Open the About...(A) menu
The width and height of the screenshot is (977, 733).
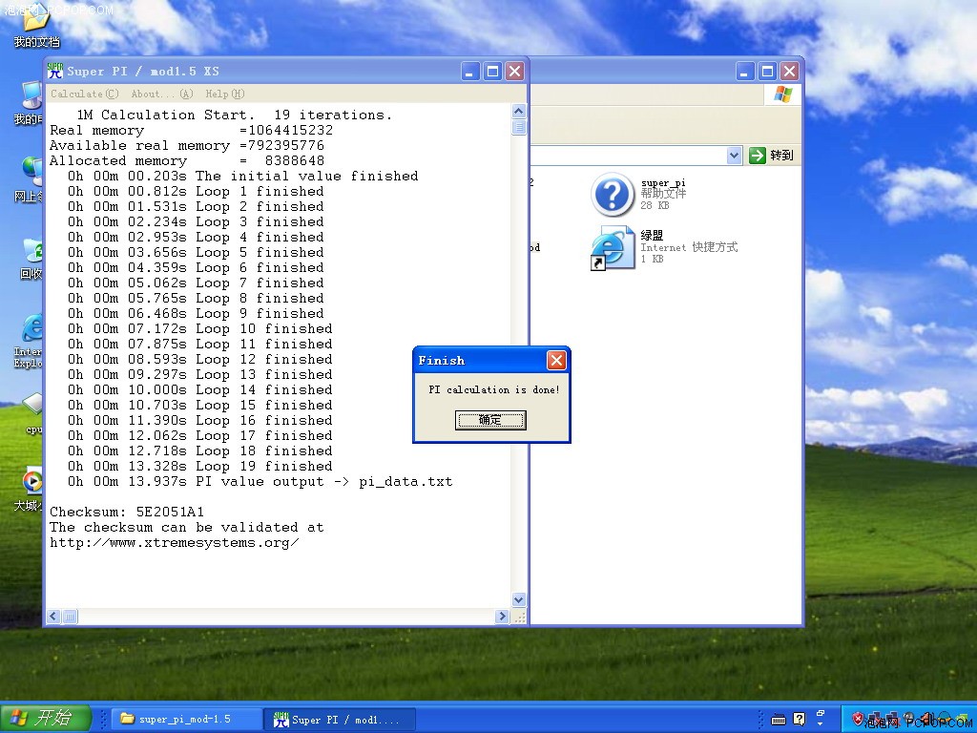pyautogui.click(x=162, y=94)
